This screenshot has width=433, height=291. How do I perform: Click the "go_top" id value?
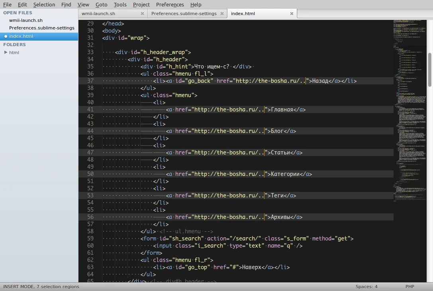point(198,267)
